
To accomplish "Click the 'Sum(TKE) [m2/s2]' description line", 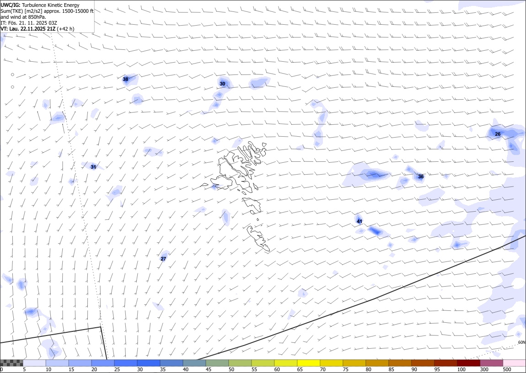I will (x=47, y=11).
